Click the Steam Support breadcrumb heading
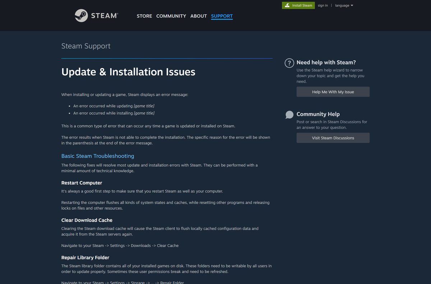Screen dimensions: 431x284 86,46
